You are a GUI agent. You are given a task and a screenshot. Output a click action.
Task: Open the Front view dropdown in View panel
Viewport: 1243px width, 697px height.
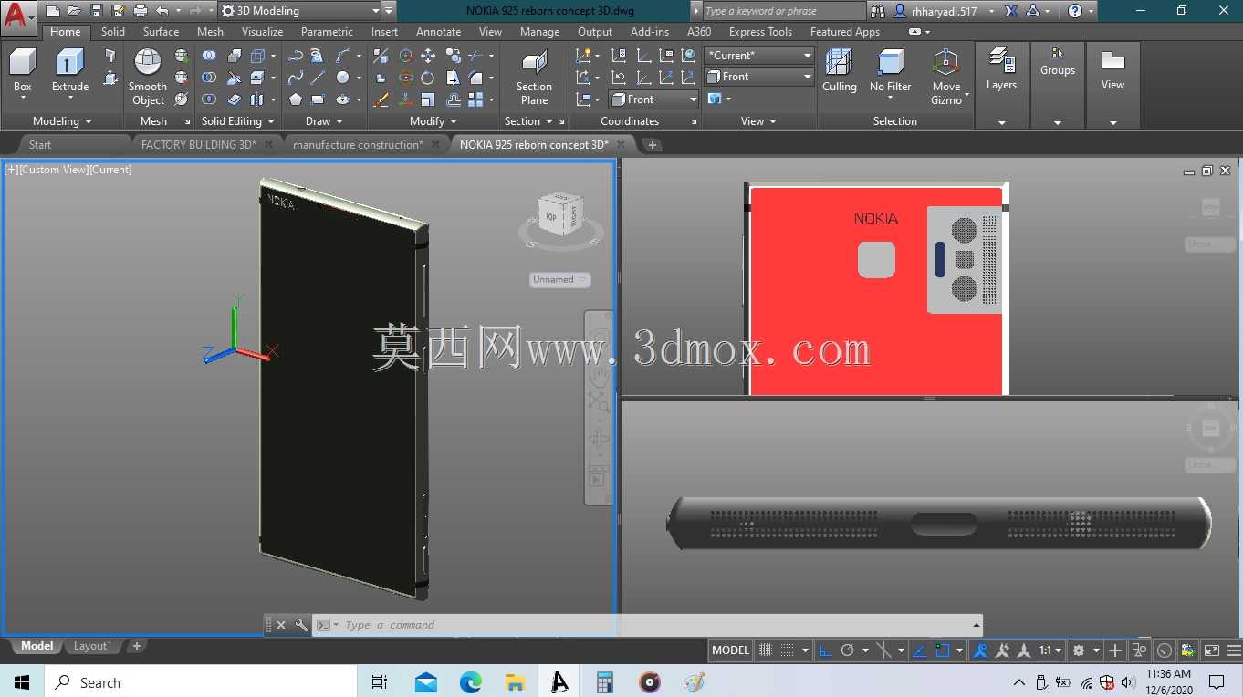coord(758,77)
